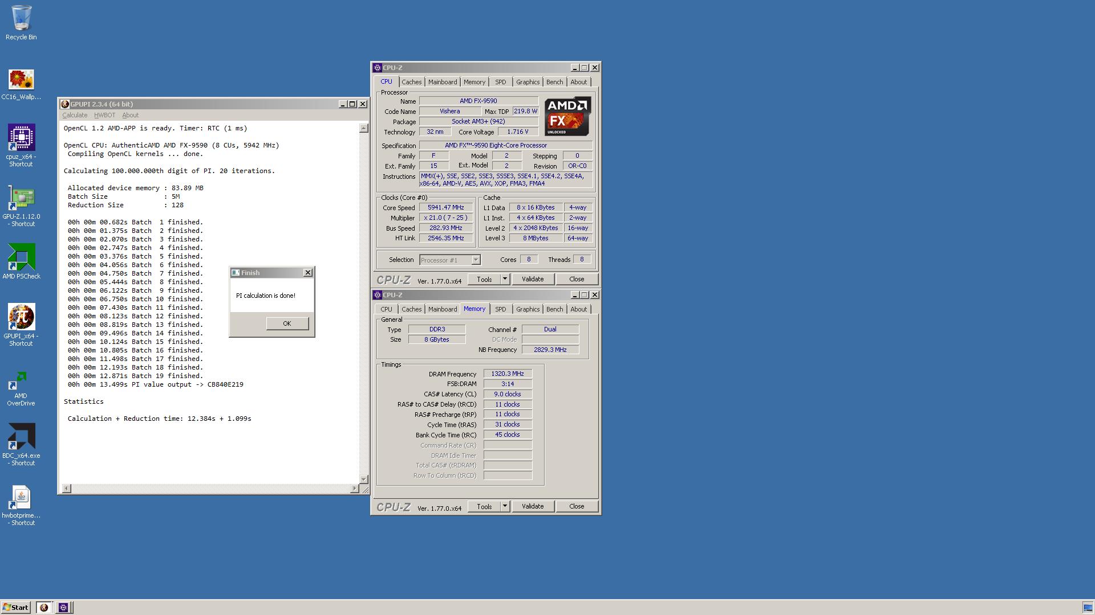The width and height of the screenshot is (1095, 615).
Task: Switch to CPU tab in lower CPU-Z
Action: (386, 309)
